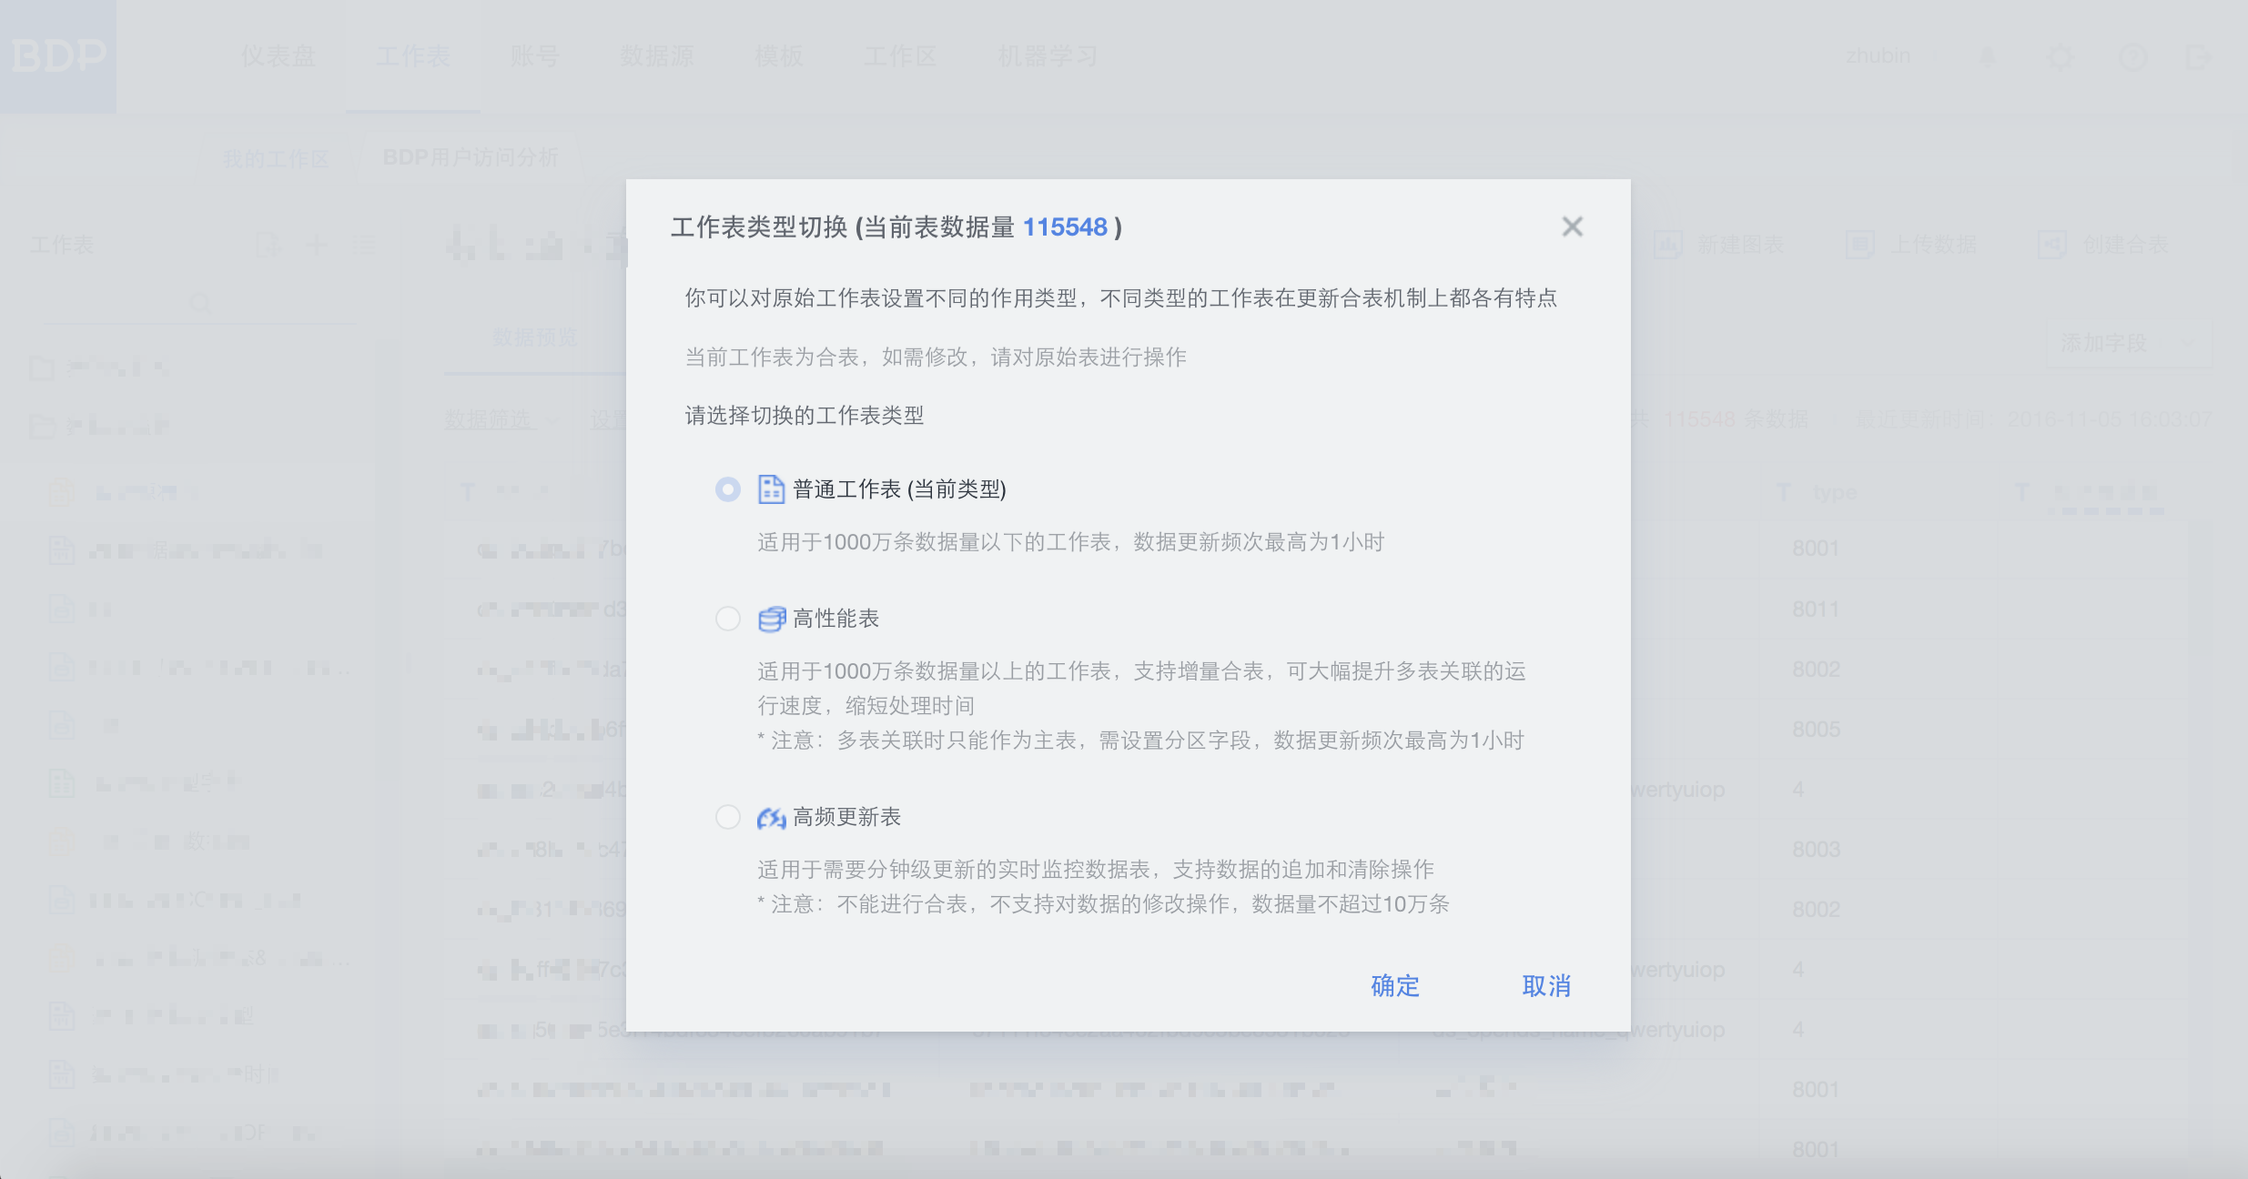Click the 上传数据 button
2248x1179 pixels.
click(x=1911, y=245)
